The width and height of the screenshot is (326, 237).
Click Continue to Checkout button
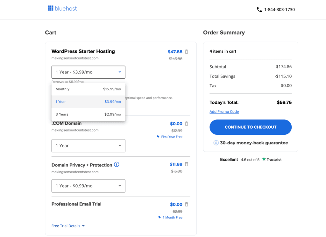point(250,127)
